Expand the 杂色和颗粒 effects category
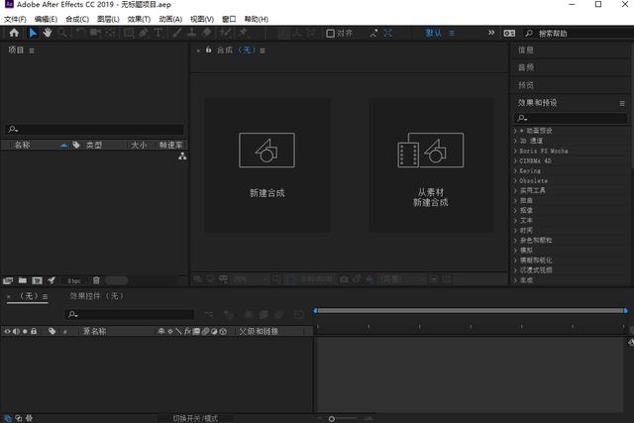634x423 pixels. 515,240
